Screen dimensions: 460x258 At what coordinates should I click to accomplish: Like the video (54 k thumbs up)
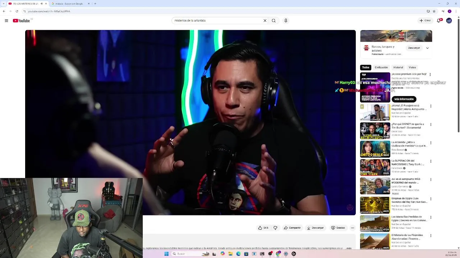(x=263, y=228)
